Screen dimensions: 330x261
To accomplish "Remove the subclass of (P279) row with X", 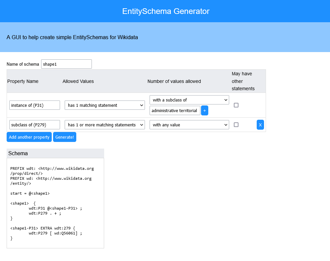I will pos(260,125).
